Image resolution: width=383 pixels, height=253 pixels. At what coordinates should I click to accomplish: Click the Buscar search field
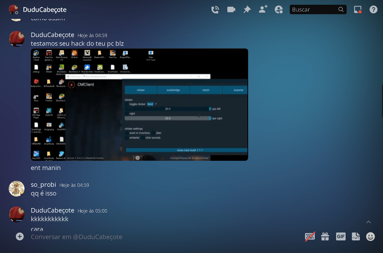pos(318,9)
